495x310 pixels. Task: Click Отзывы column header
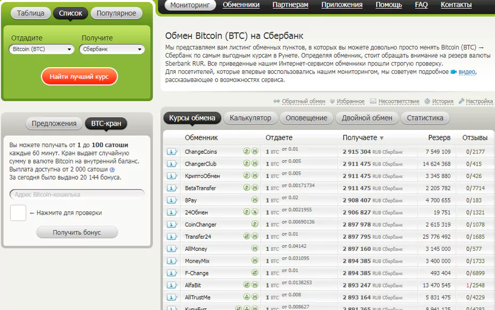click(x=475, y=137)
